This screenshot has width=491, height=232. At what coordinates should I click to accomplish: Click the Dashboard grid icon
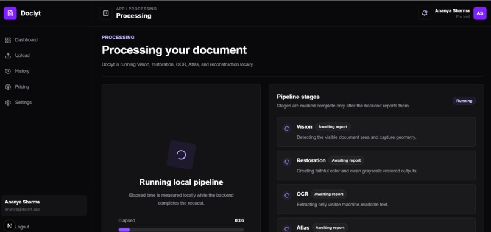click(x=8, y=40)
